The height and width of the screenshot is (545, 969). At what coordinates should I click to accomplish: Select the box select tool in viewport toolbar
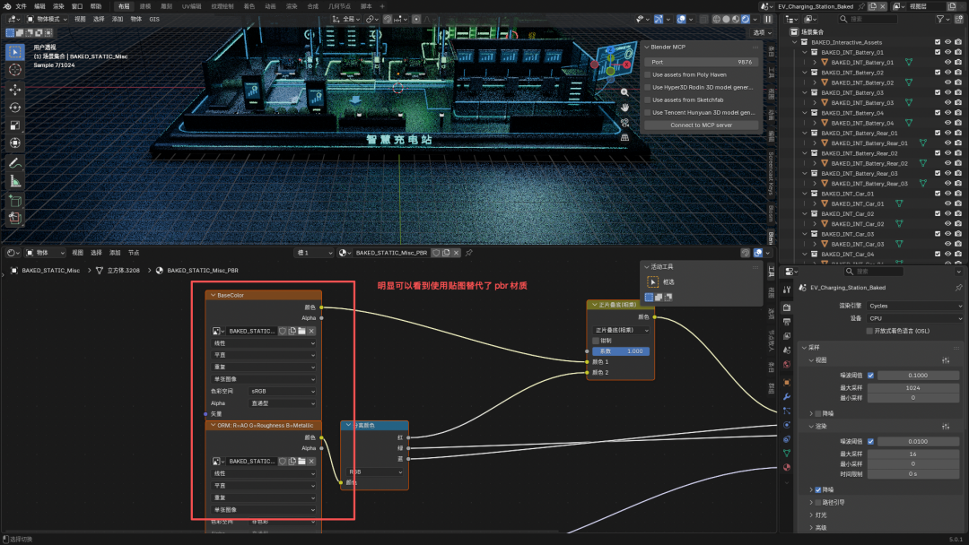pyautogui.click(x=15, y=52)
